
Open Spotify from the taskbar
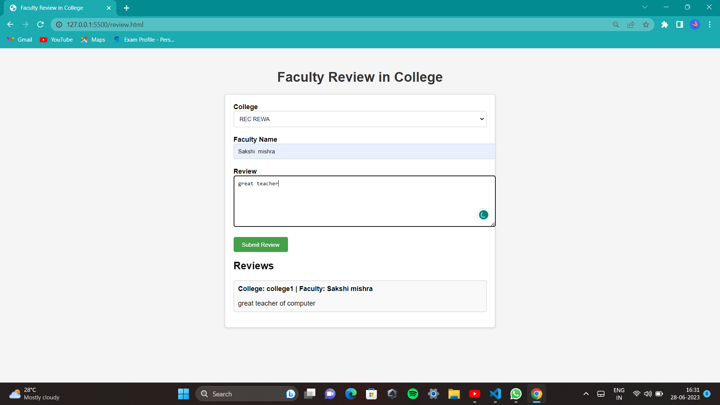(412, 394)
